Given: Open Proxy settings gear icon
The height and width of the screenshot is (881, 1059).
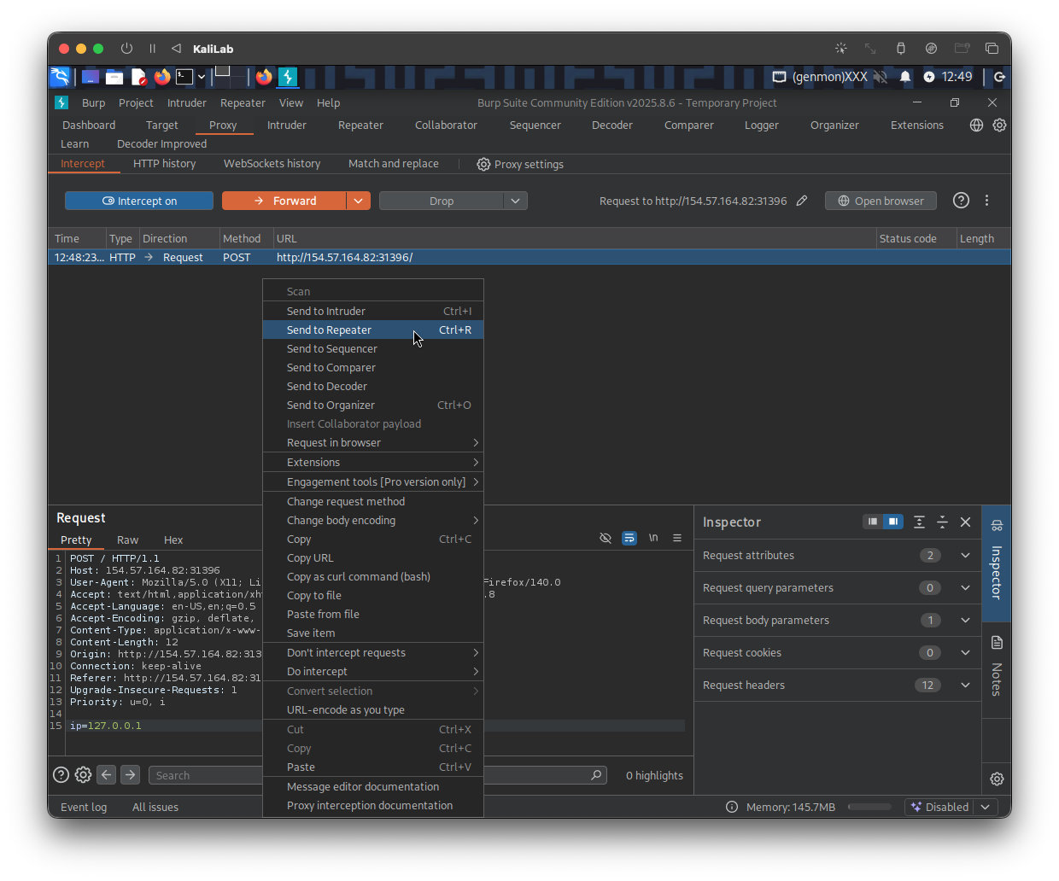Looking at the screenshot, I should click(x=483, y=164).
